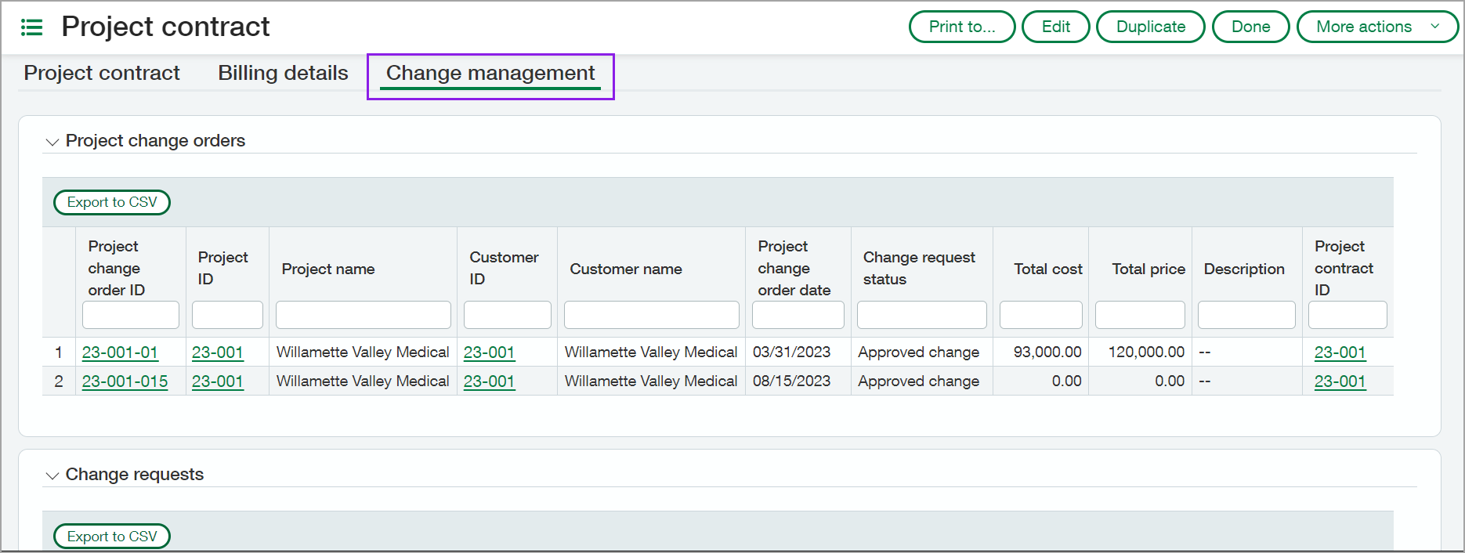Click the Print to... button
Screen dimensions: 1465x553
[x=961, y=27]
